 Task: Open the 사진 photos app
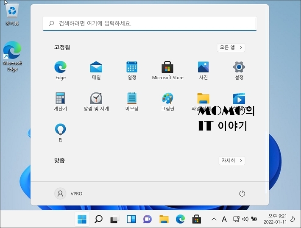(203, 70)
